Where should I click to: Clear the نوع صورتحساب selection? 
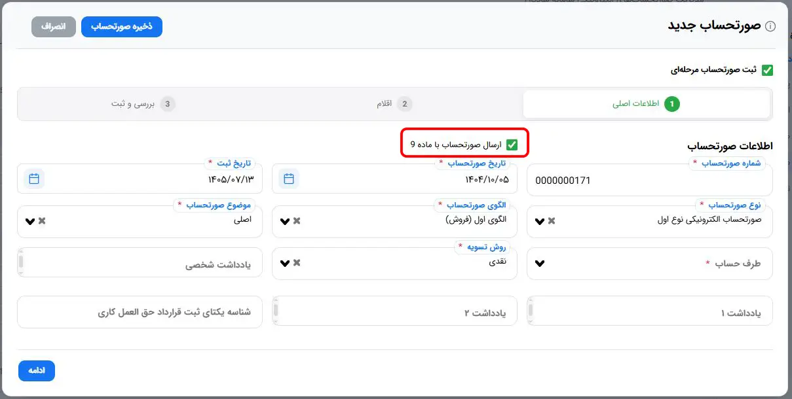click(552, 221)
